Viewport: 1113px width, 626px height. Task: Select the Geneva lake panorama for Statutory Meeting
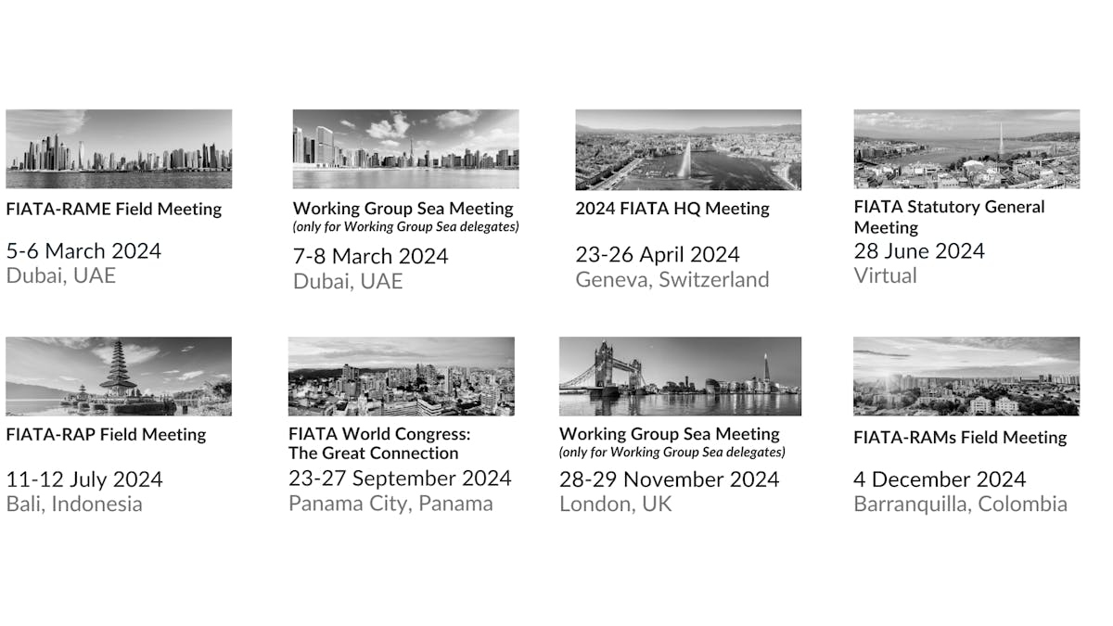point(966,148)
